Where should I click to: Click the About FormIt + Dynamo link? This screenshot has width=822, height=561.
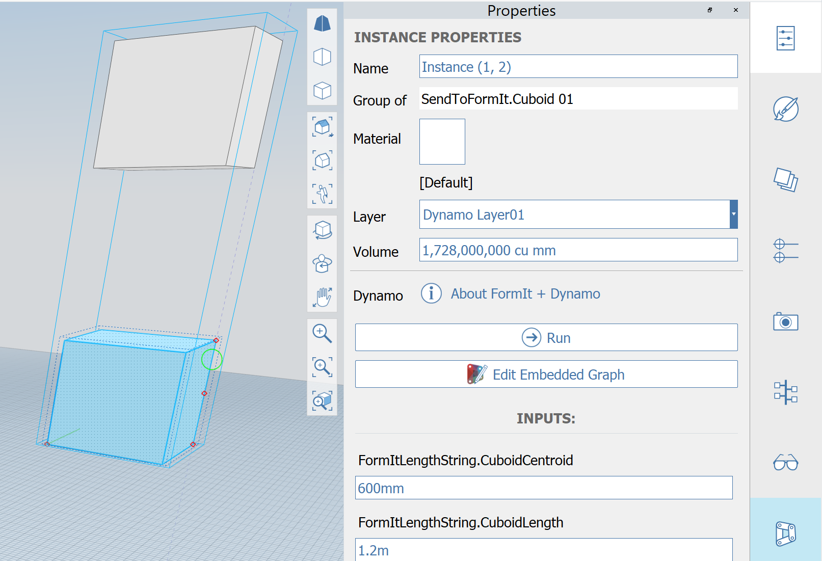point(524,293)
